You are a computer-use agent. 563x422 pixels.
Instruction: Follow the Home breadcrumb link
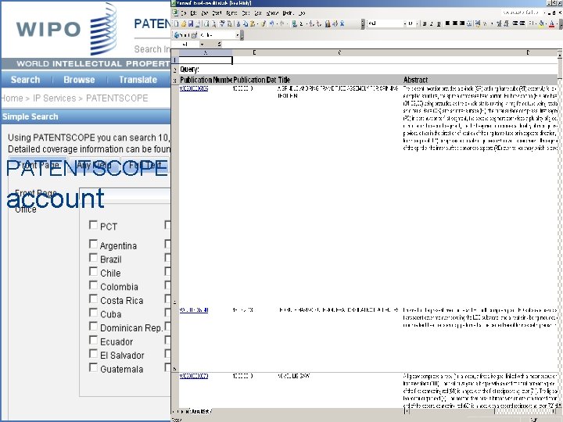point(13,98)
